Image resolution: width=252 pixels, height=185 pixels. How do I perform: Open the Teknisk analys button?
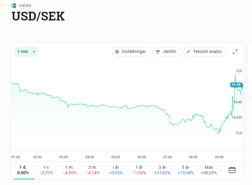pos(205,52)
